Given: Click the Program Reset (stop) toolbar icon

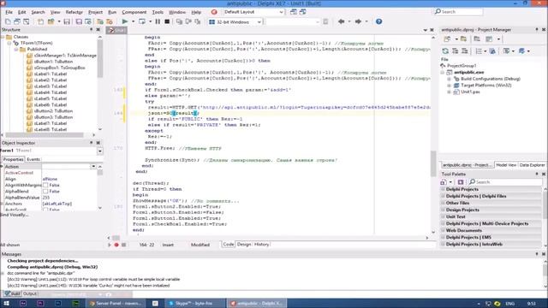Looking at the screenshot, I should [167, 21].
